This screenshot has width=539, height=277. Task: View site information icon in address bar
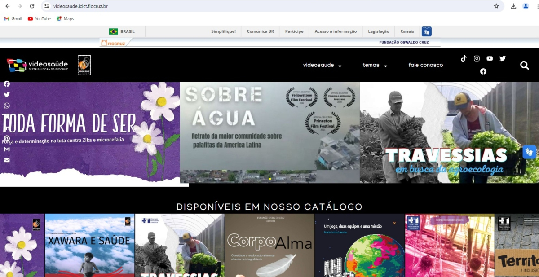pyautogui.click(x=47, y=6)
